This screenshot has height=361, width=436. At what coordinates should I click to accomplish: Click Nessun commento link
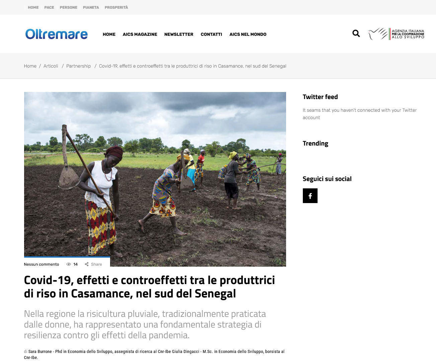41,264
